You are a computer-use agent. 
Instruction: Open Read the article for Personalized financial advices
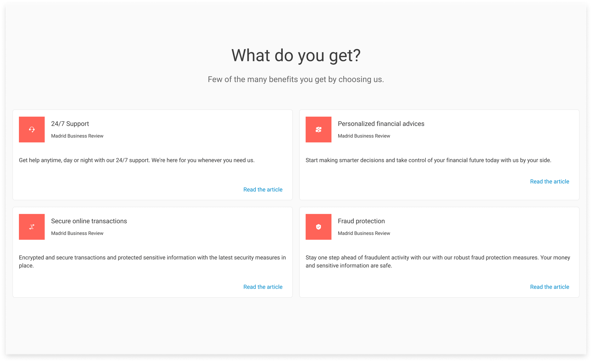(549, 181)
